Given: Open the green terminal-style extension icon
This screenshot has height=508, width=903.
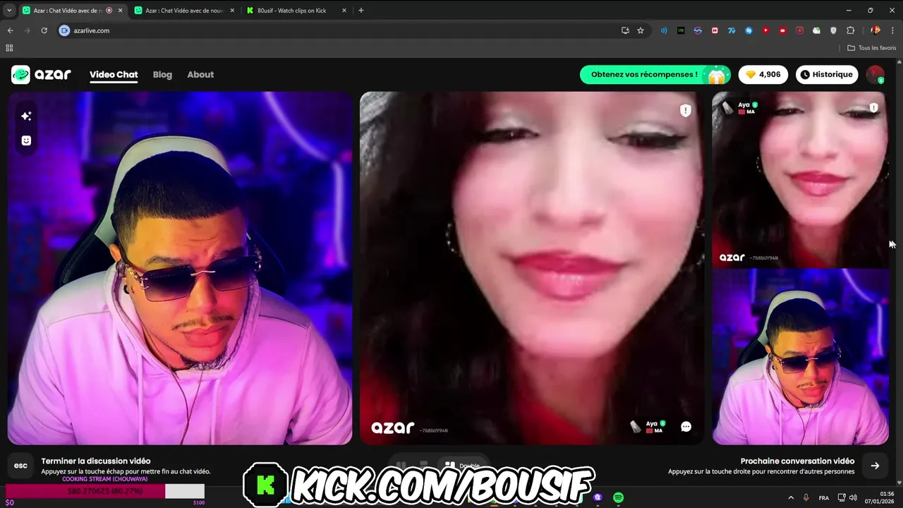Looking at the screenshot, I should 681,30.
